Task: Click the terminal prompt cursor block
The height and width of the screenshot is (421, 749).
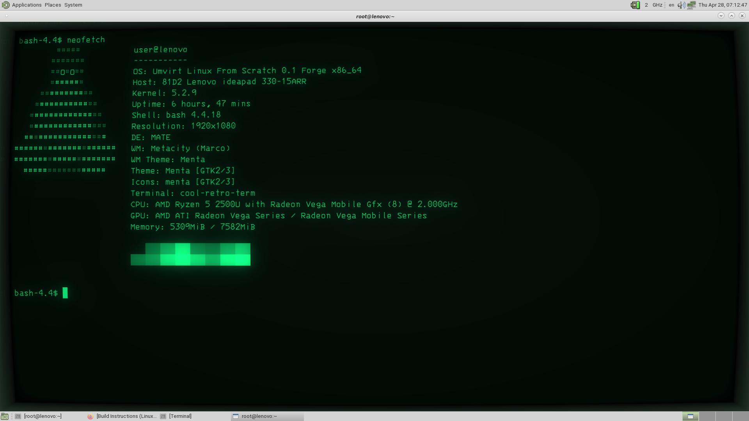Action: tap(65, 293)
